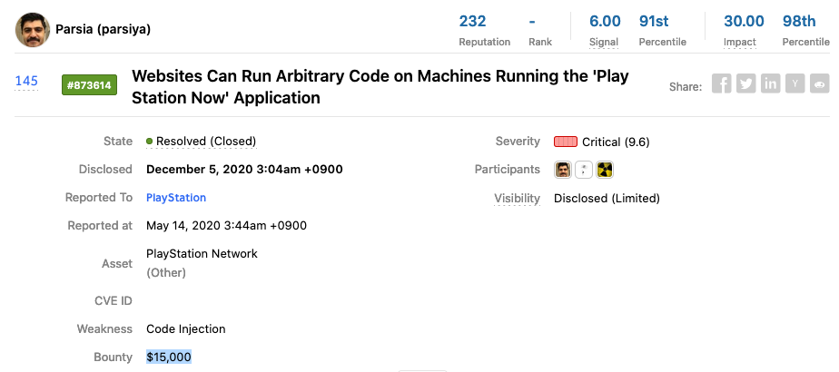Click the (Other) asset type text
The width and height of the screenshot is (839, 372).
(166, 273)
